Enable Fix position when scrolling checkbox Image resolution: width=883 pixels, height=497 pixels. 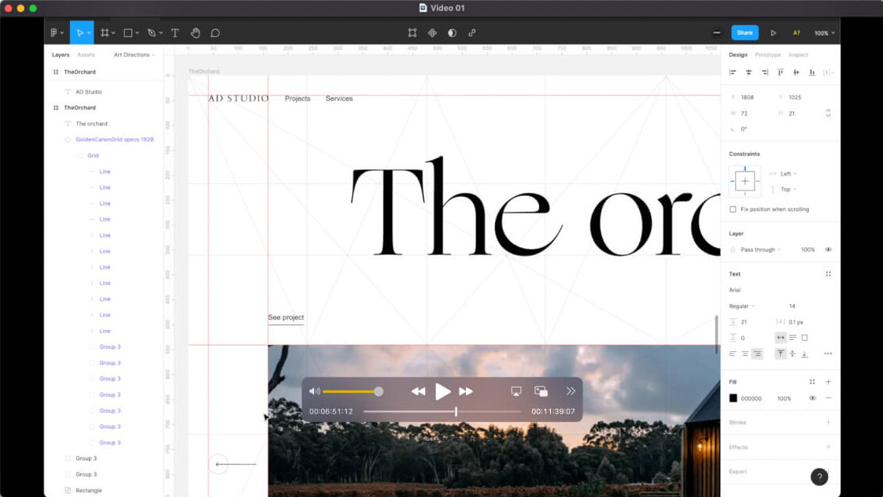(733, 210)
